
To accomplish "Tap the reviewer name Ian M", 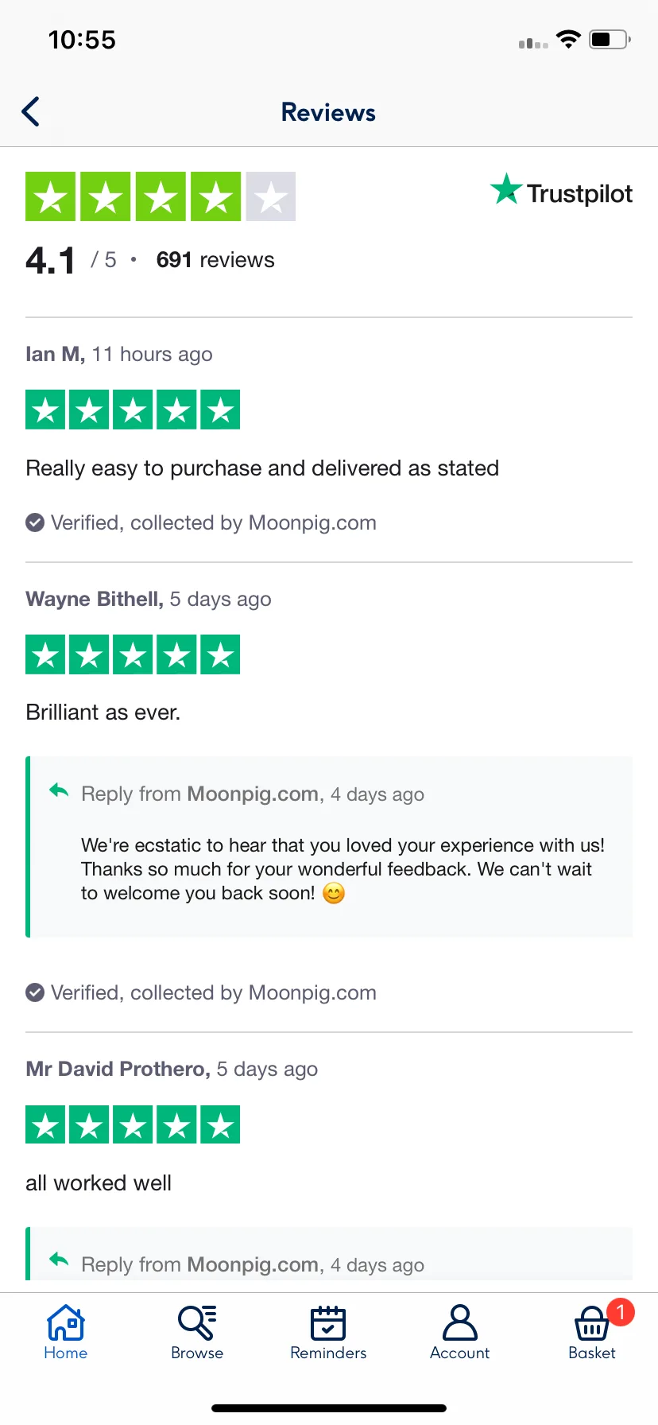I will coord(55,354).
